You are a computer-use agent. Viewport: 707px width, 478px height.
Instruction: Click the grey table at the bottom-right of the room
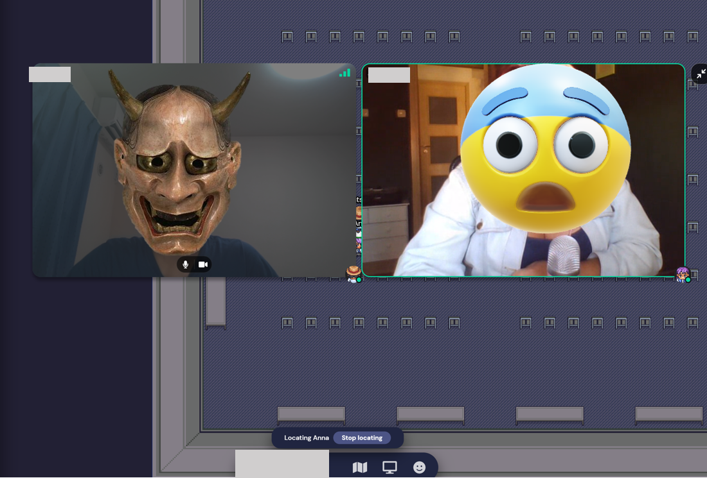668,414
